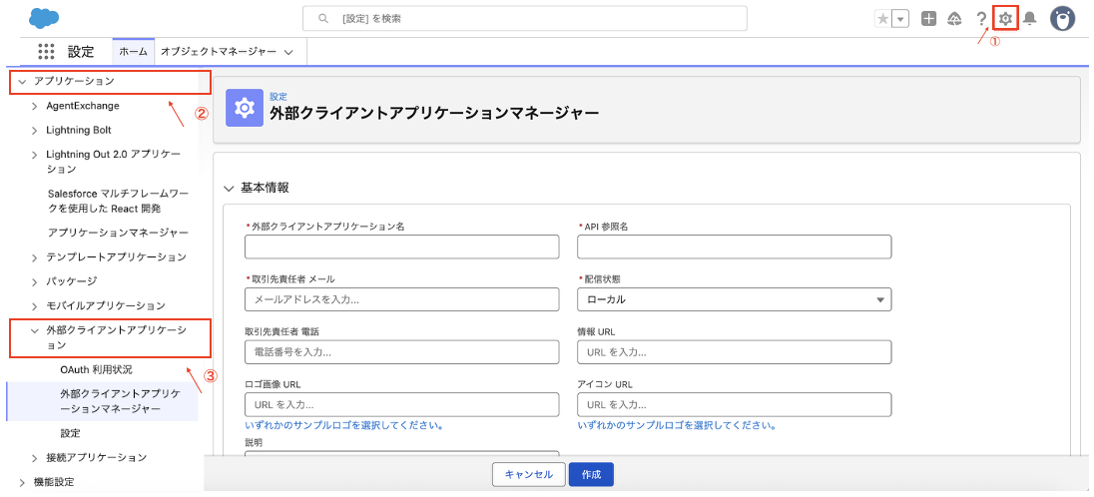Expand Lightning Out 2.0 アプリケーション node
Image resolution: width=1094 pixels, height=497 pixels.
(35, 155)
